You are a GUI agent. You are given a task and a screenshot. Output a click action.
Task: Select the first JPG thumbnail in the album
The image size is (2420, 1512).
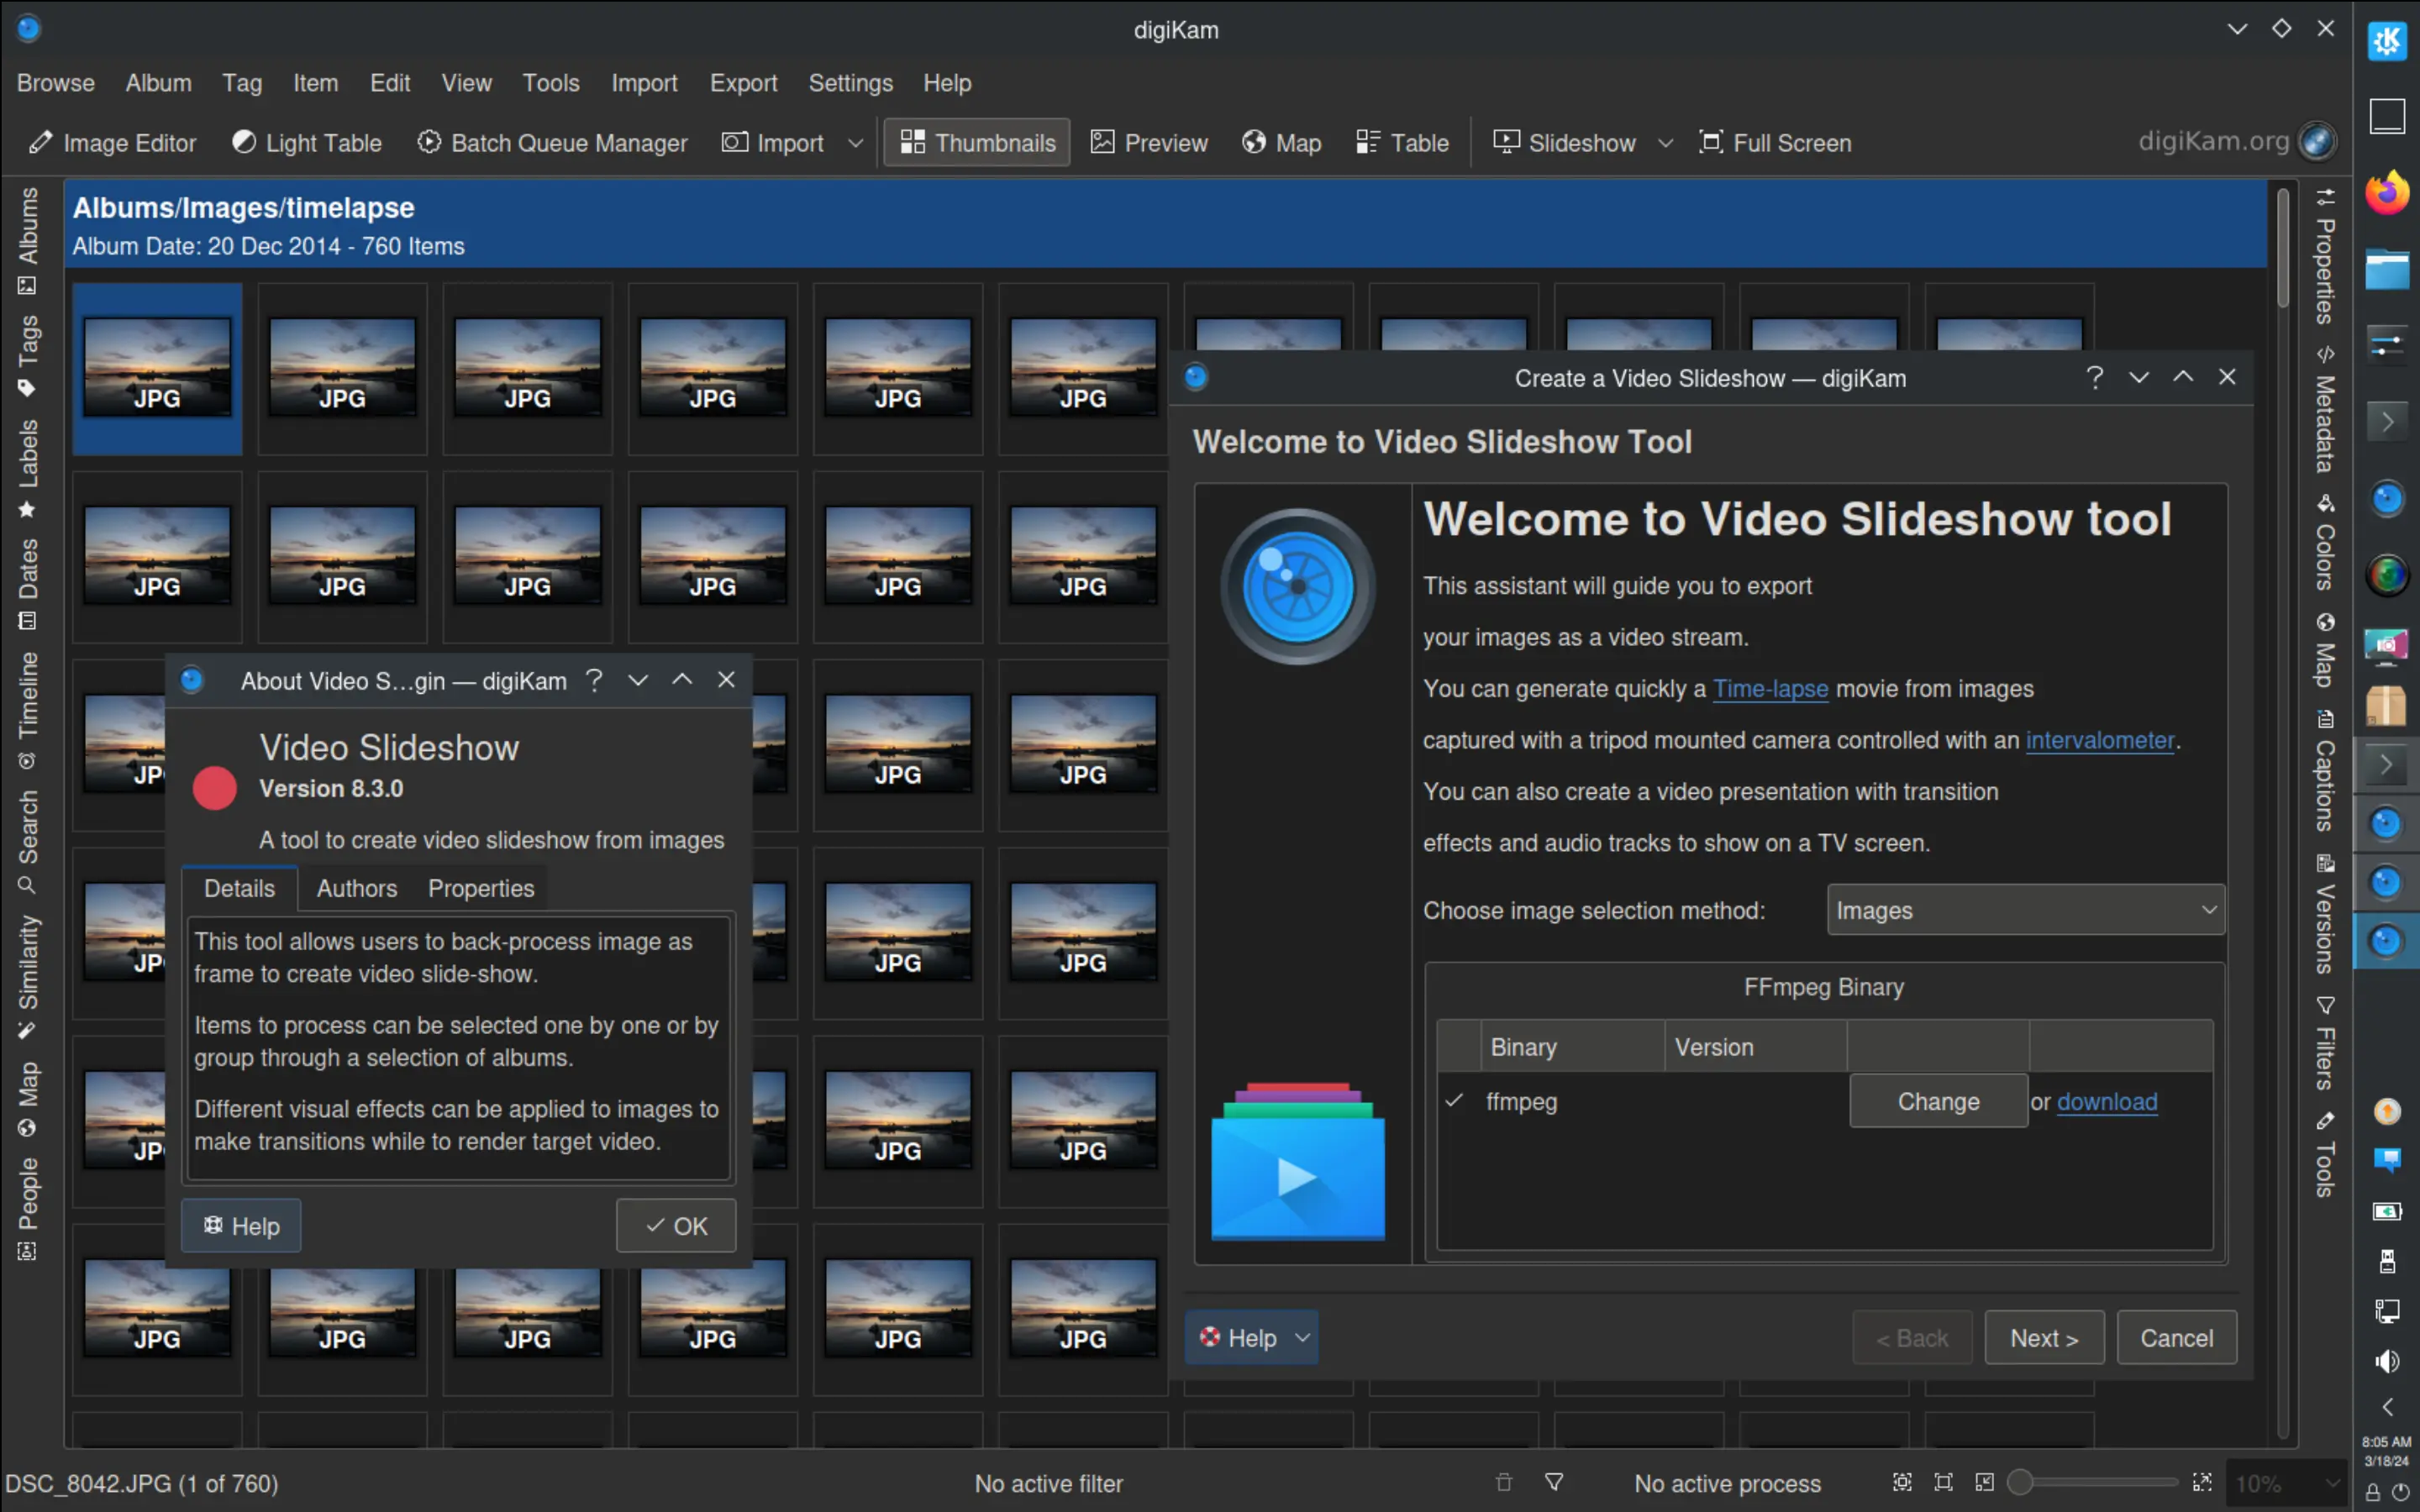pos(157,368)
